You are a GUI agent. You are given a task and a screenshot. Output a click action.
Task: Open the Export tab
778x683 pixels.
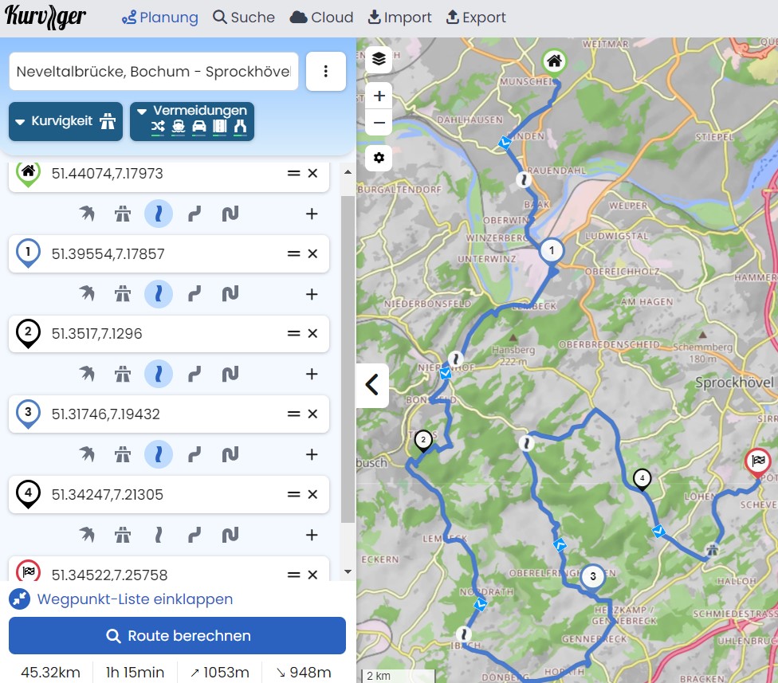476,18
